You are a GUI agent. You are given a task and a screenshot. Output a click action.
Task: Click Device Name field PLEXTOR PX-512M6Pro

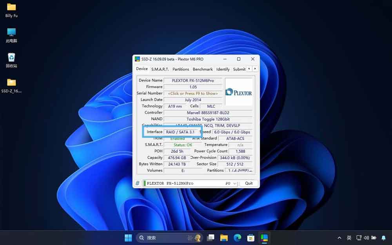(193, 80)
